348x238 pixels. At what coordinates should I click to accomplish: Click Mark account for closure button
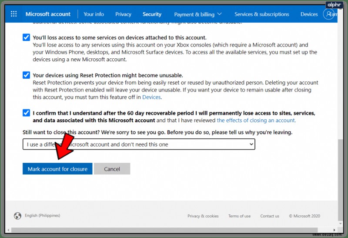click(x=57, y=169)
